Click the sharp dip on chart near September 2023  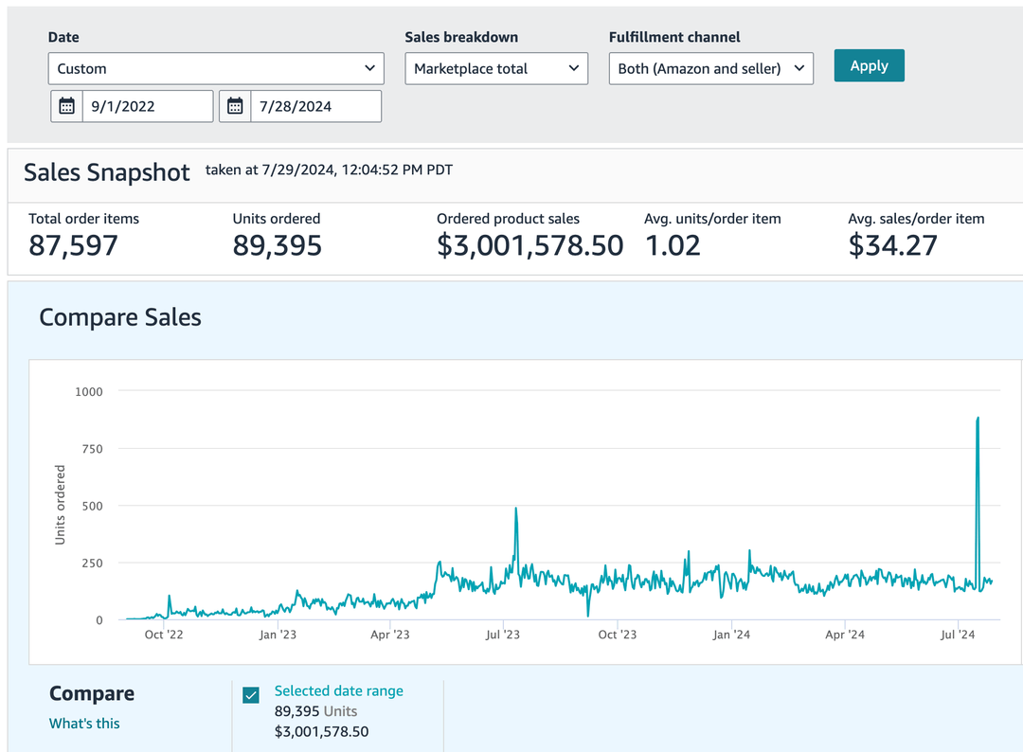coord(588,615)
